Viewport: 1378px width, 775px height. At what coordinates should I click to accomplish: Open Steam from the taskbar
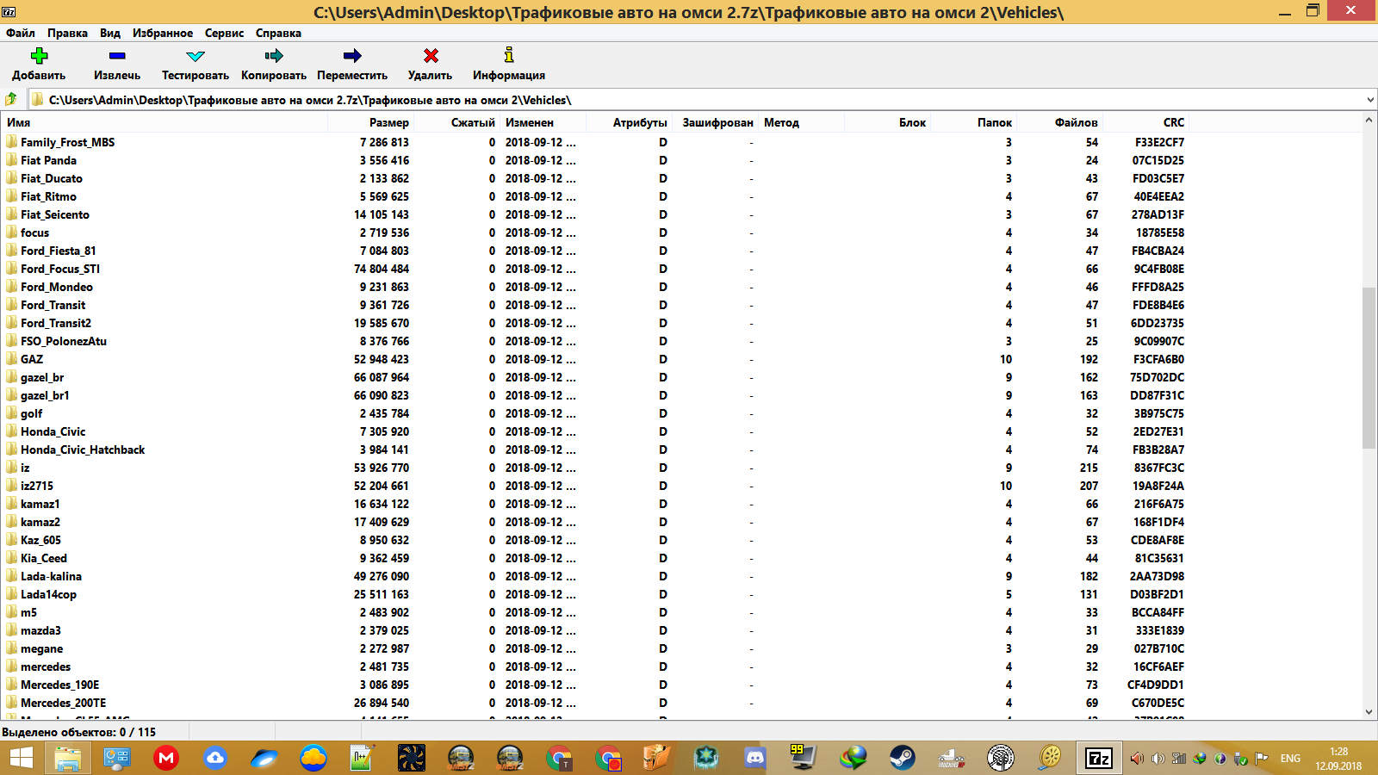(902, 758)
